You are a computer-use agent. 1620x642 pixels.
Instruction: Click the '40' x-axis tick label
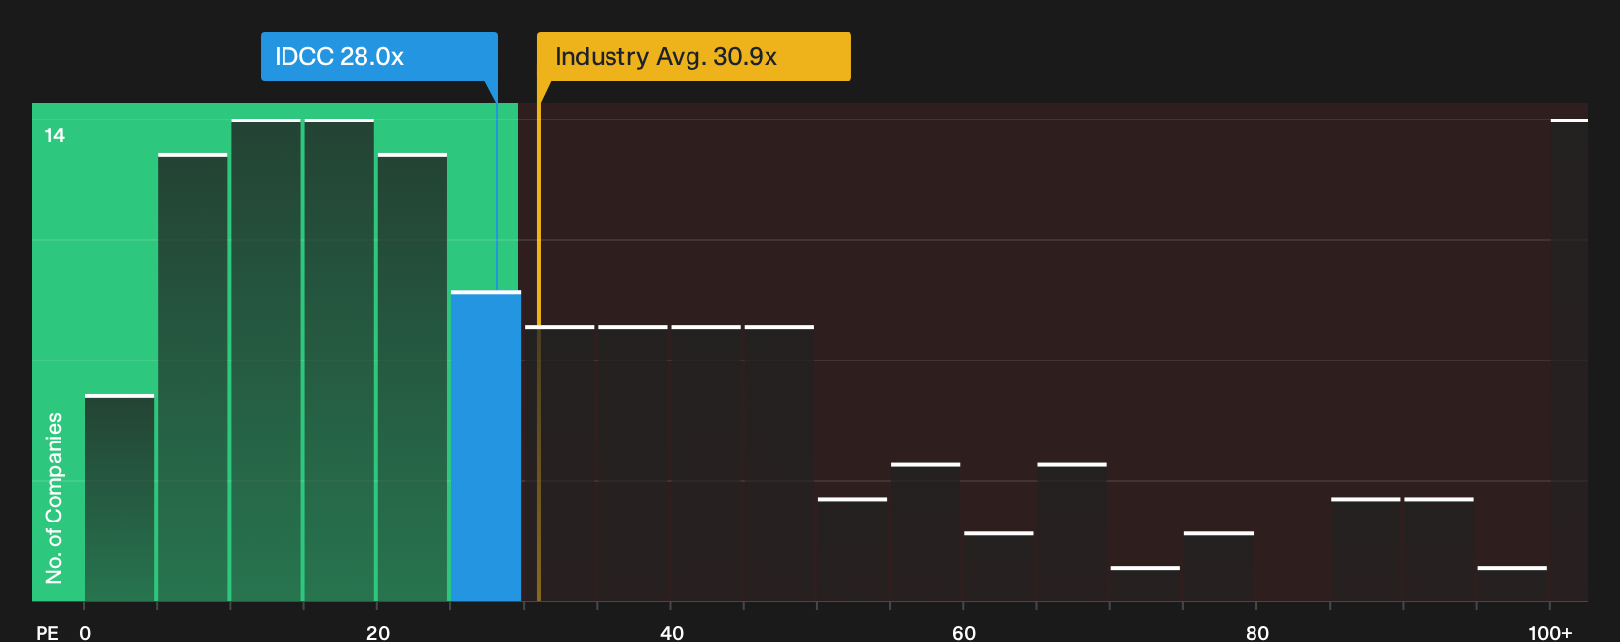[671, 632]
